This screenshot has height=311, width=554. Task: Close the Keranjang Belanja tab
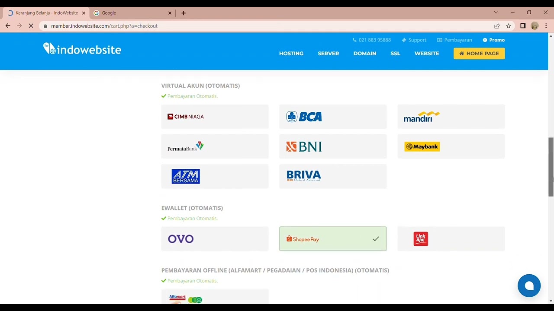84,13
